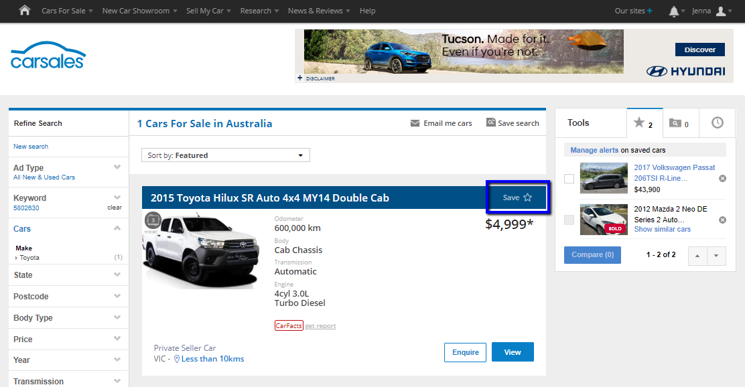Expand the Body Type filter
The height and width of the screenshot is (387, 745).
(x=117, y=317)
